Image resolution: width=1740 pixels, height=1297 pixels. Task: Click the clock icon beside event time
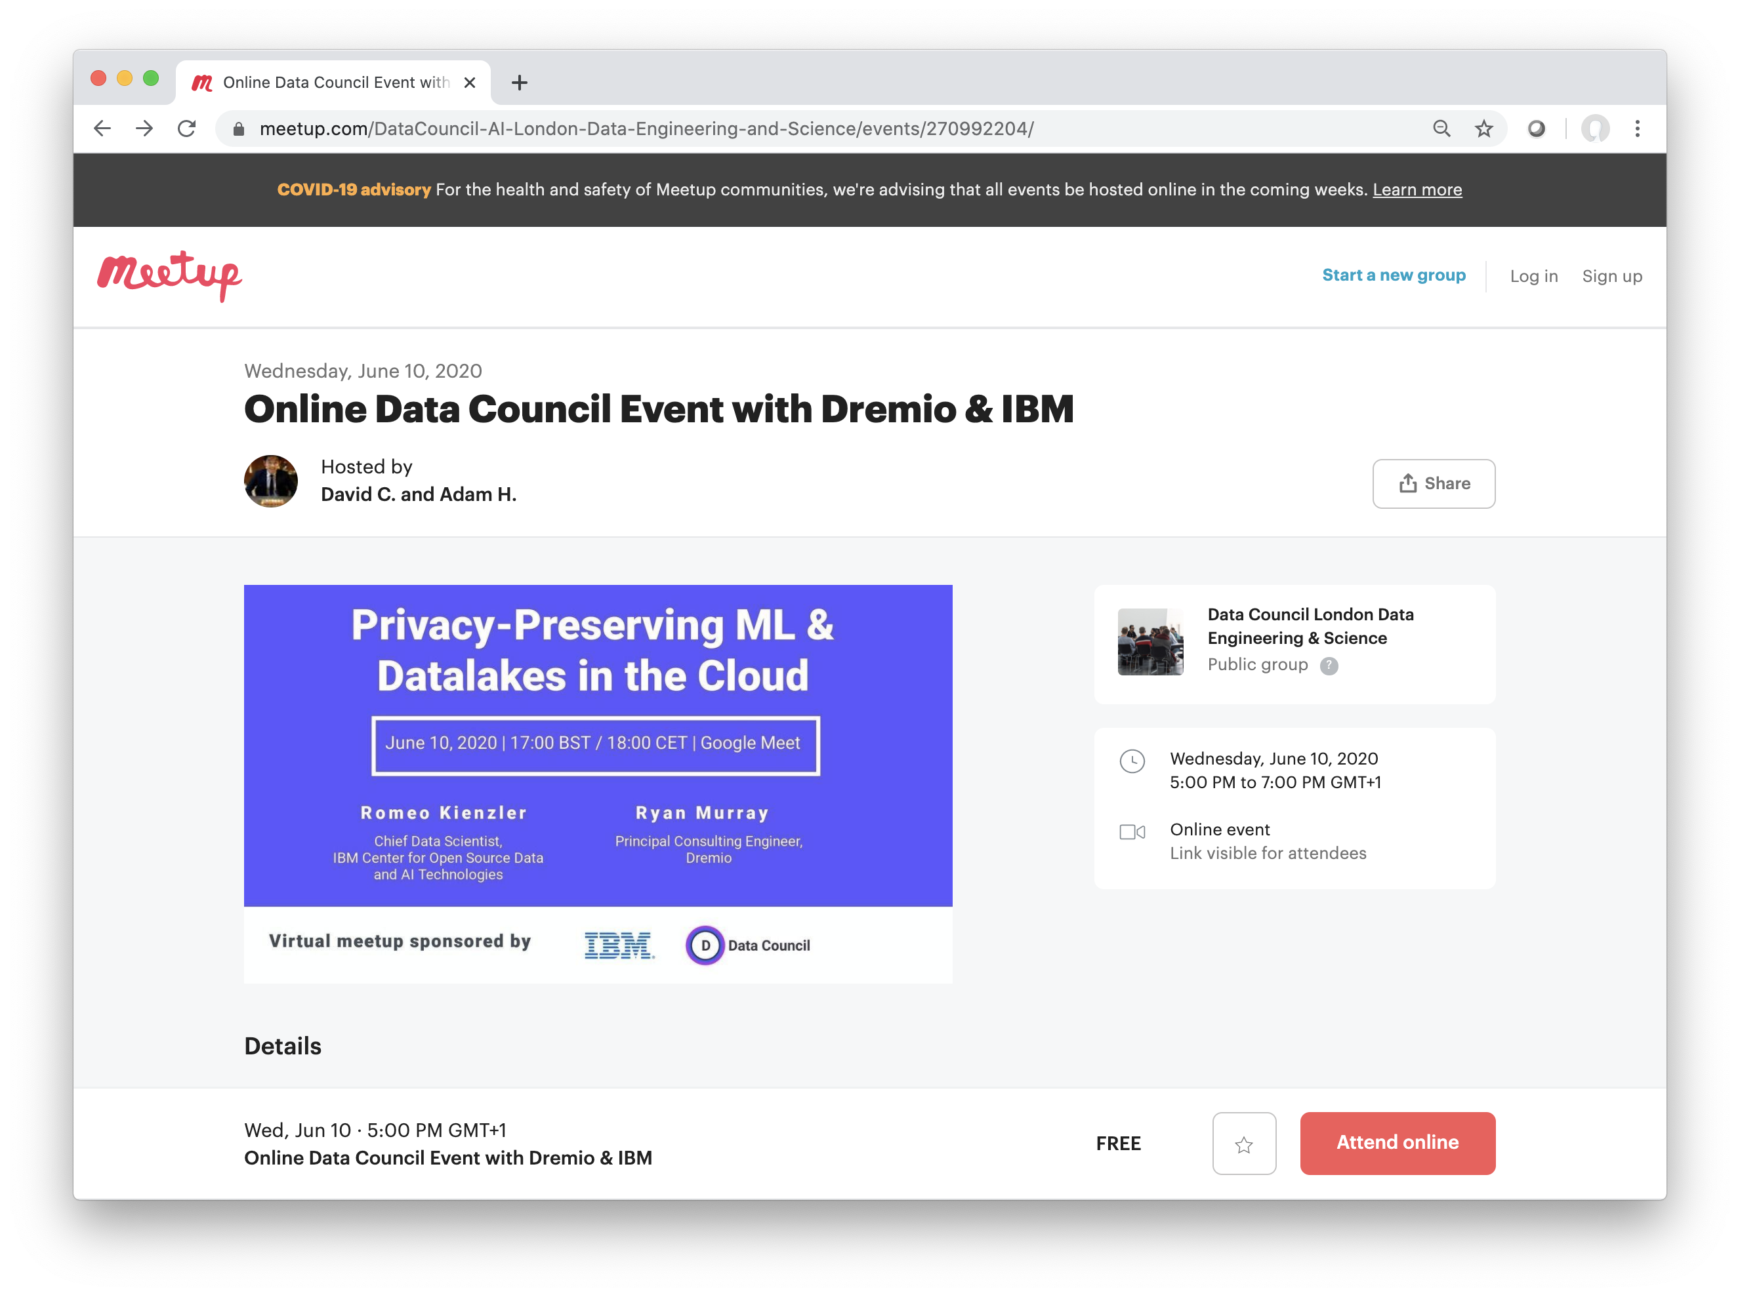click(1131, 760)
